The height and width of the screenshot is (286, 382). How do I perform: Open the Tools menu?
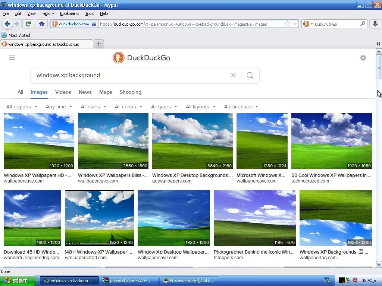point(90,13)
